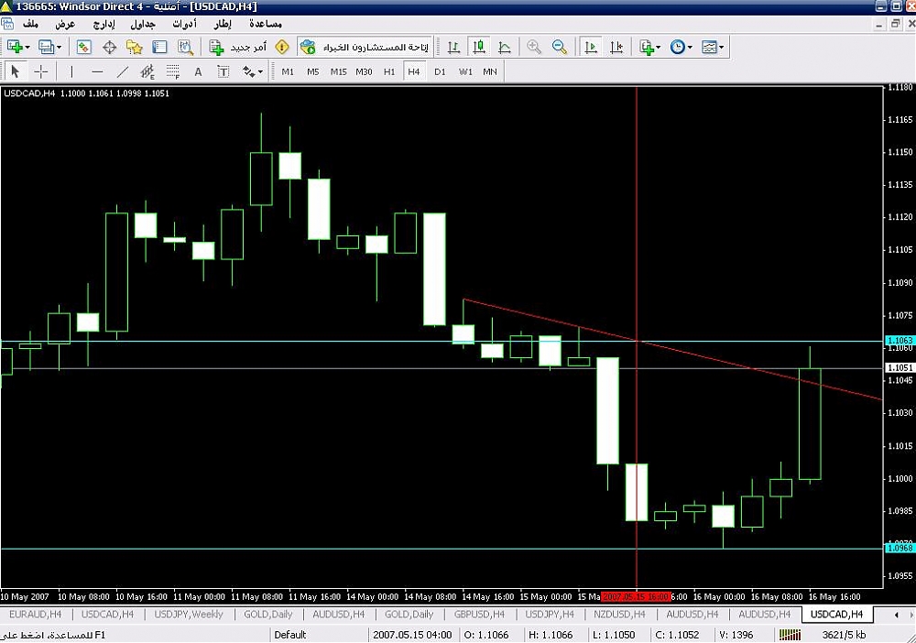
Task: Switch timeframe to M5
Action: (313, 71)
